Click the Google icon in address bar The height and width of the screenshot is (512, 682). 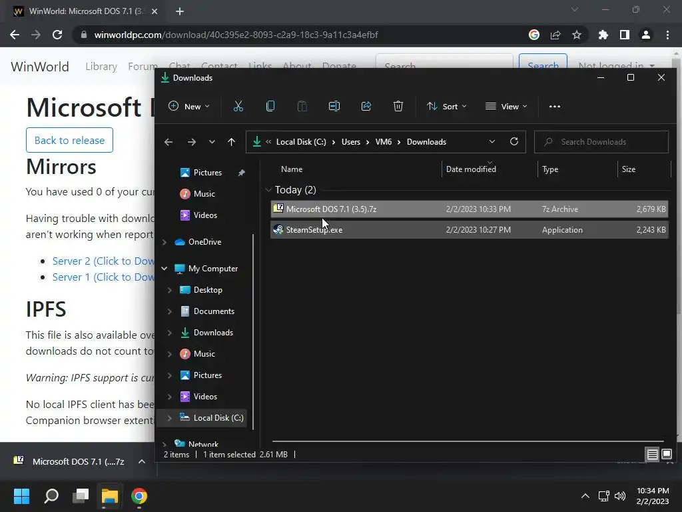pyautogui.click(x=534, y=35)
